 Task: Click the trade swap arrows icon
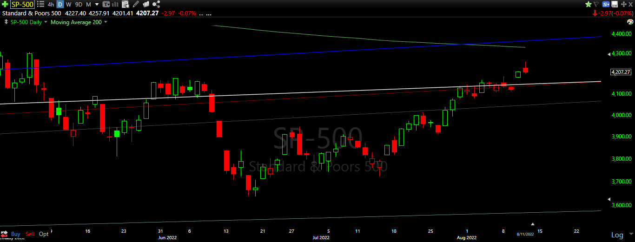point(4,235)
